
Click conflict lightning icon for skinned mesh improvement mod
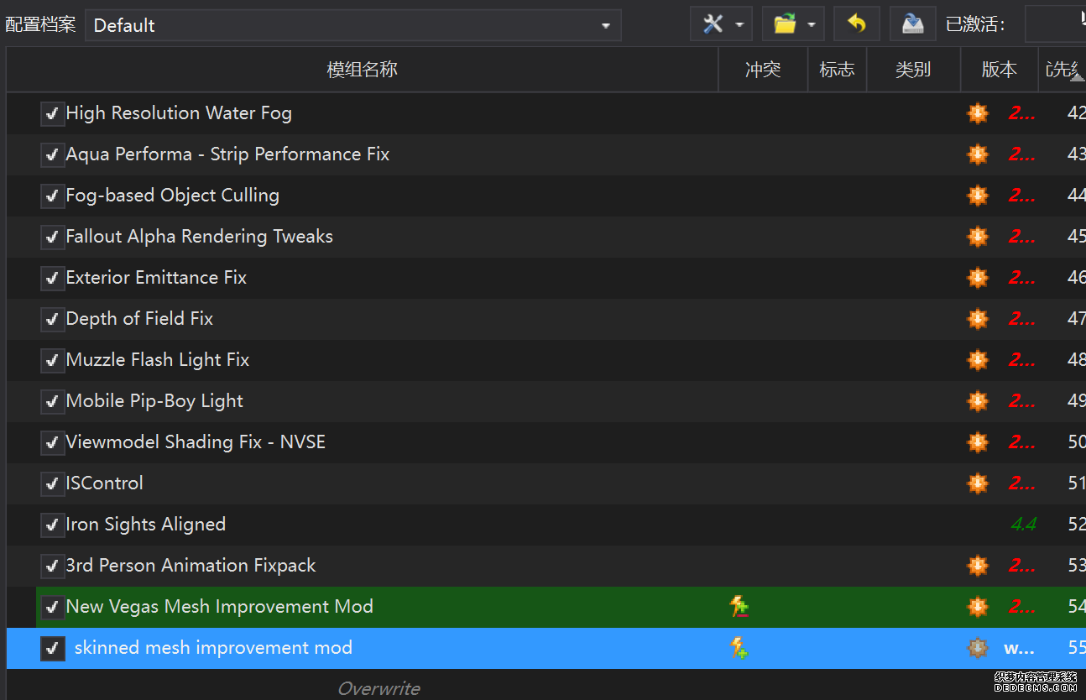[739, 648]
